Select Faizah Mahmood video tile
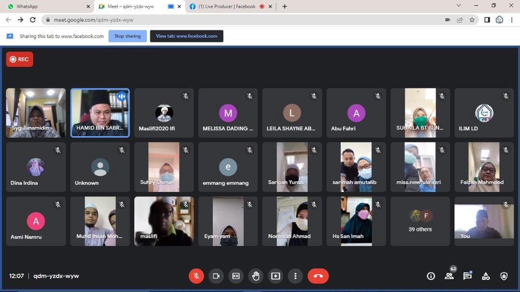Screen dimensions: 520x292 tap(484, 167)
